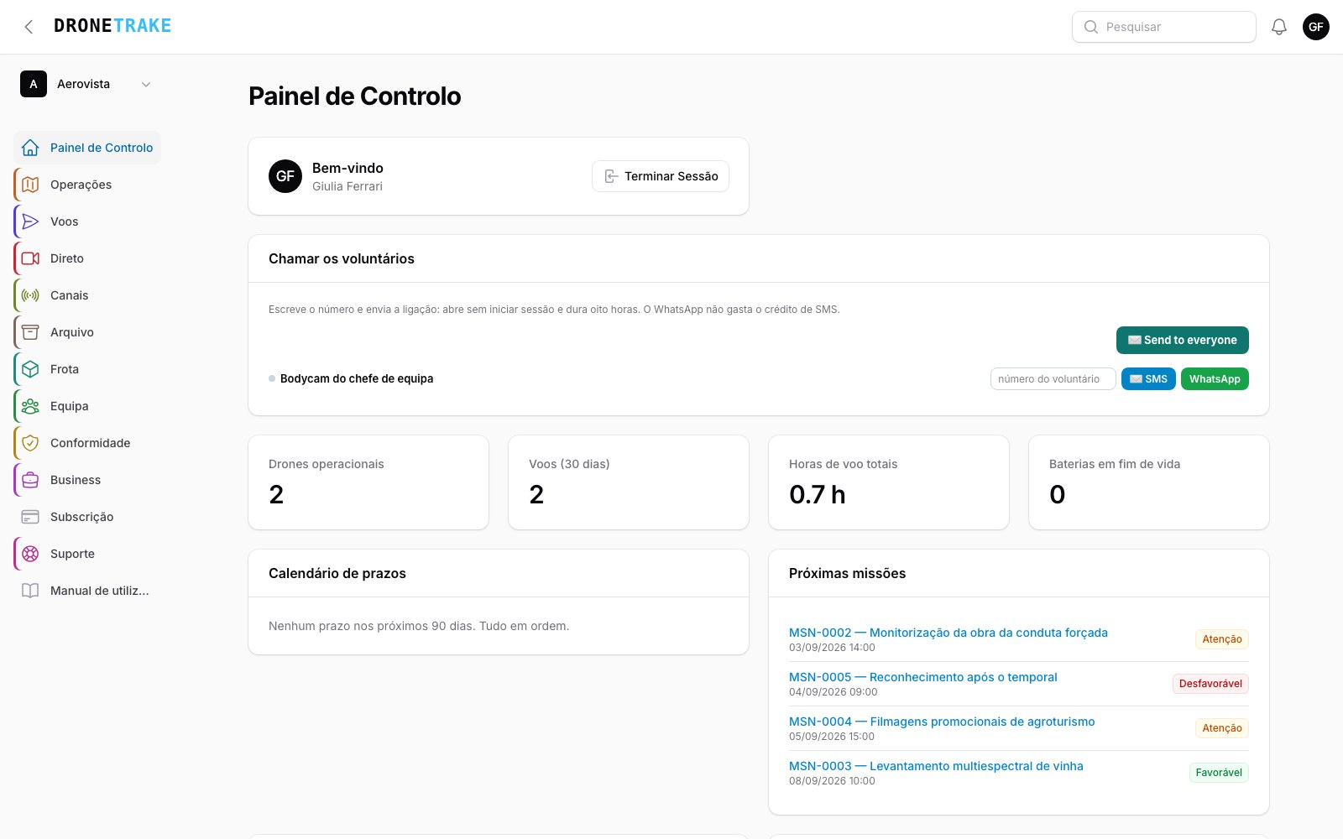Click the Favorável status badge
Screen dimensions: 1343x839
1219,773
